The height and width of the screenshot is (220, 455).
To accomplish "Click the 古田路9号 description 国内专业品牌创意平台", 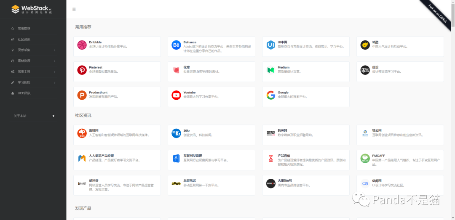I will click(x=294, y=185).
